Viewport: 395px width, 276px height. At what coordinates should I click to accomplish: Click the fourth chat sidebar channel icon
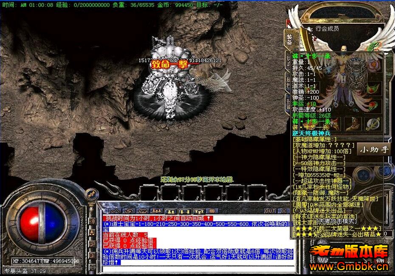pos(92,256)
